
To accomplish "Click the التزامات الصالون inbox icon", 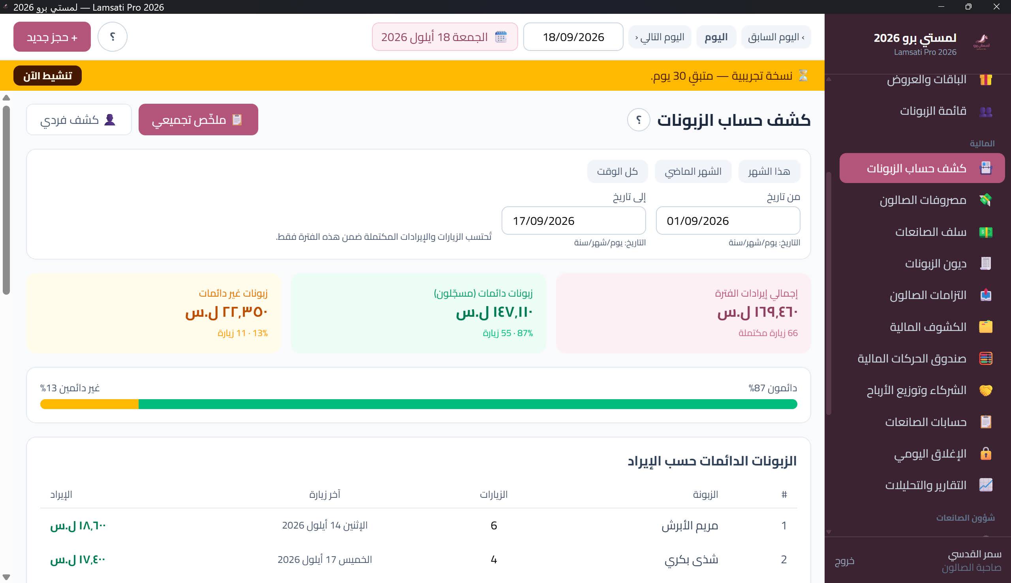I will [x=985, y=295].
